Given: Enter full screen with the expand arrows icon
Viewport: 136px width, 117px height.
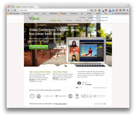Looking at the screenshot, I should pyautogui.click(x=128, y=5).
